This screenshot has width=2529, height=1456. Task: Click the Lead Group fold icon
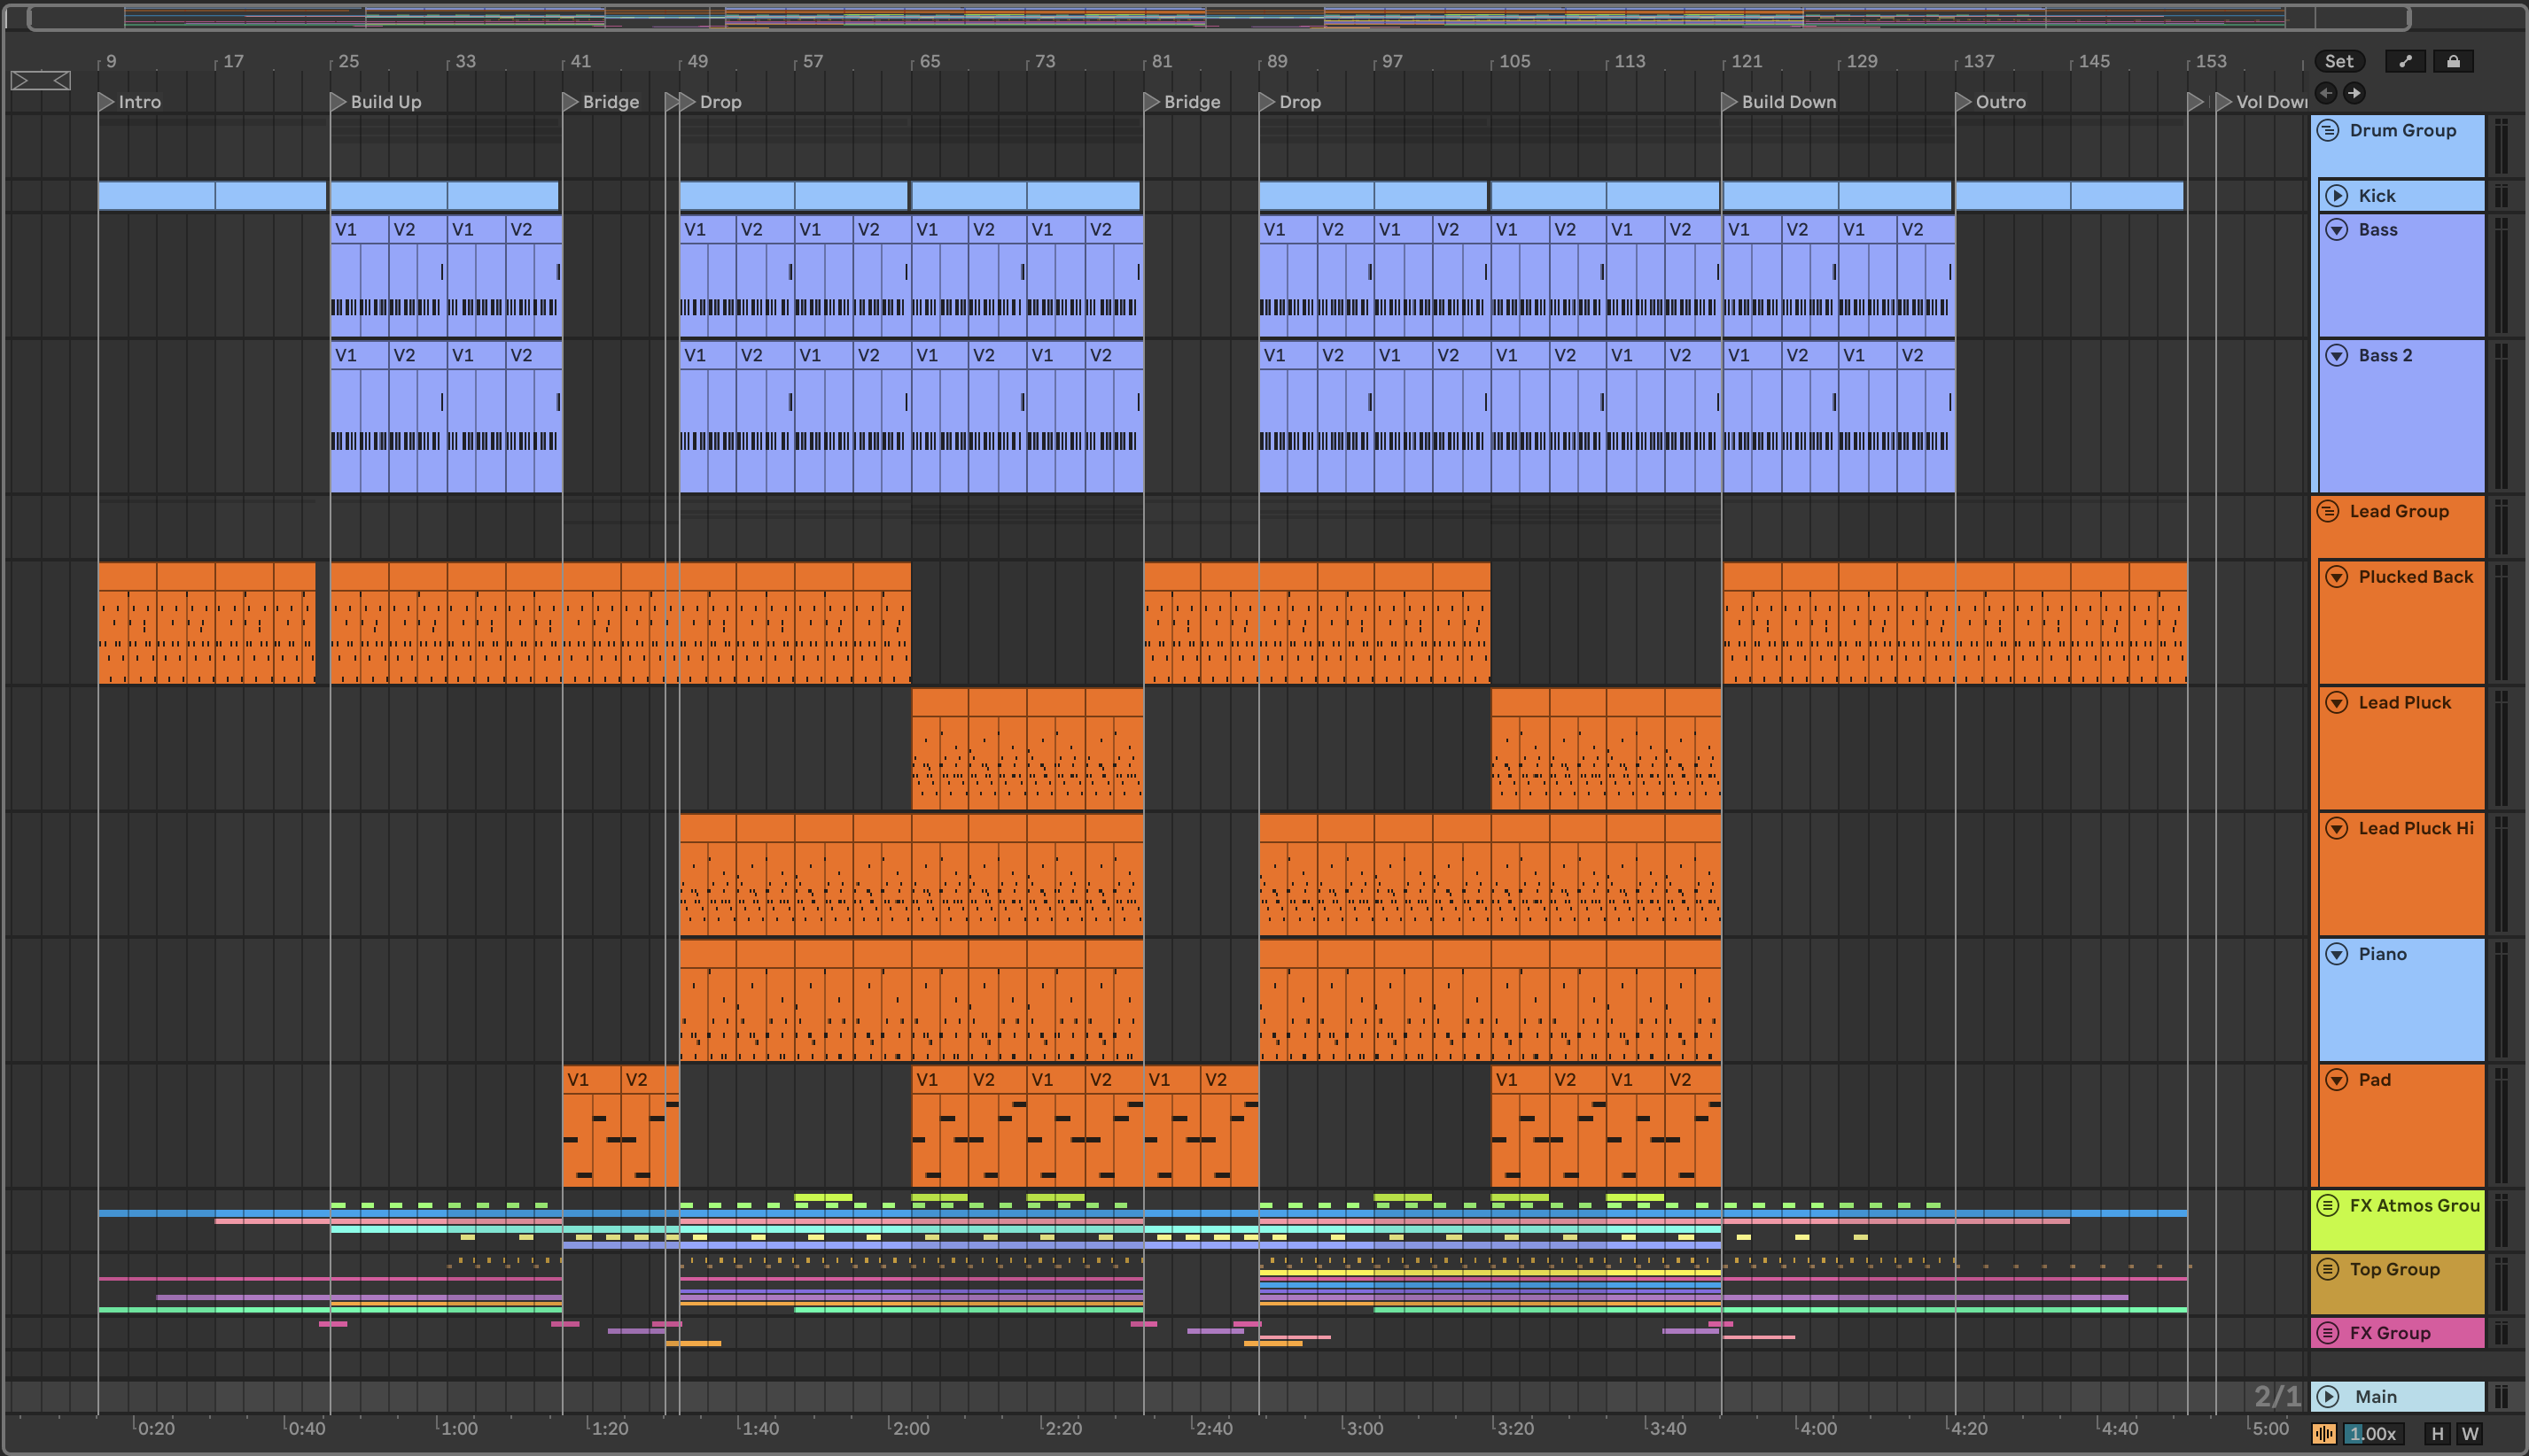click(2328, 511)
